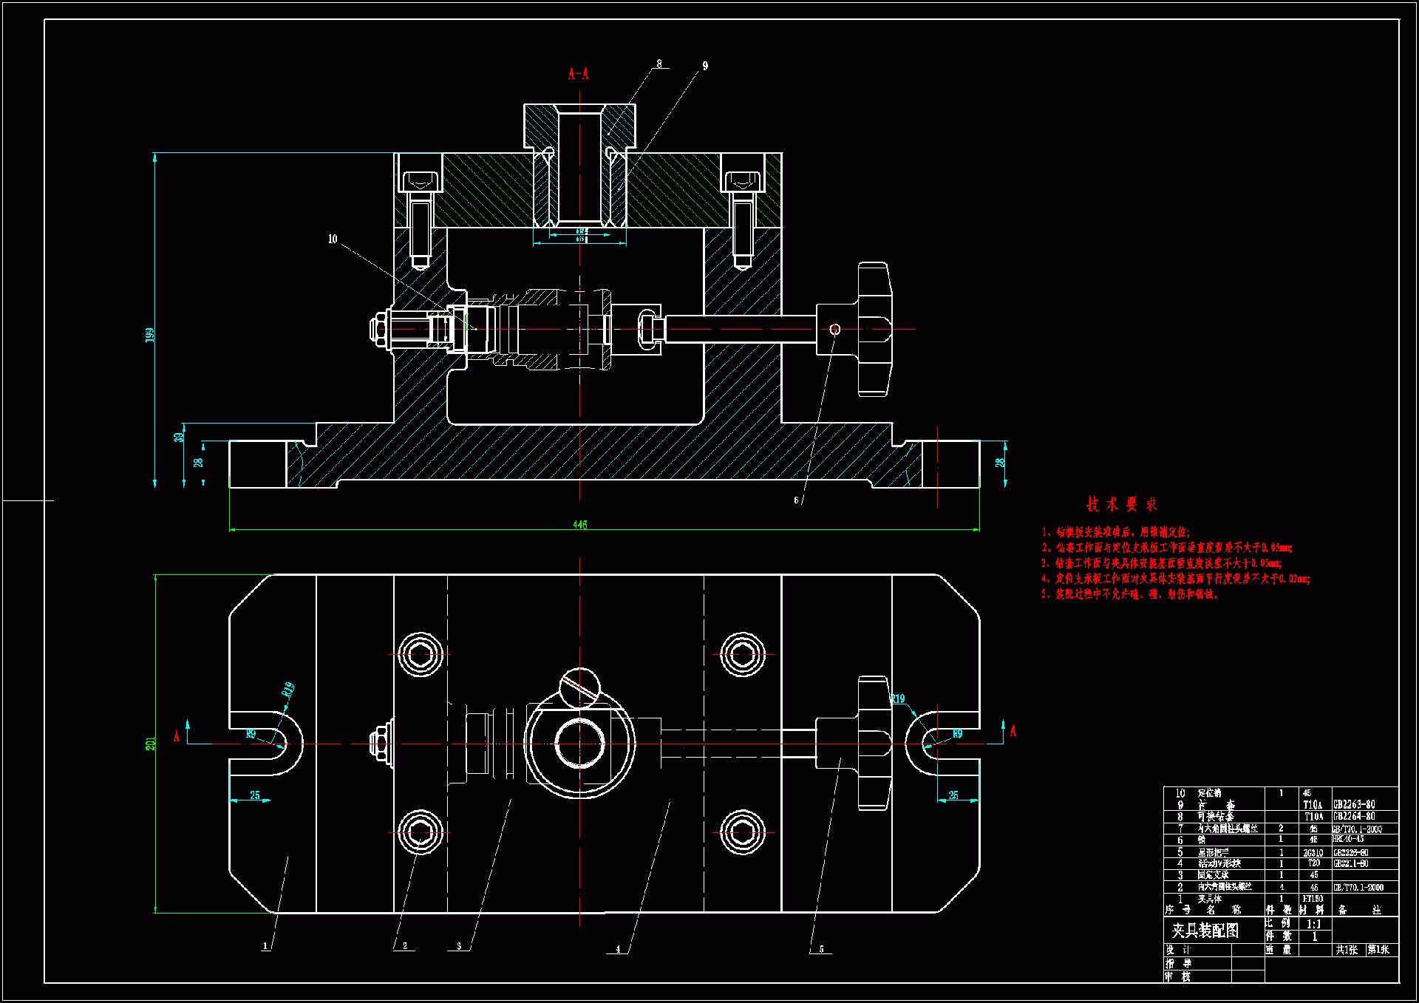
Task: Select the right section arrow marker A
Action: click(1013, 731)
